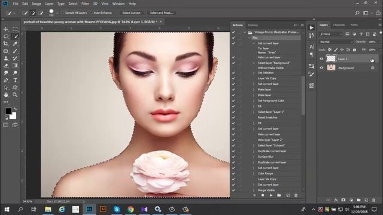
Task: Select the Hand tool
Action: point(6,94)
